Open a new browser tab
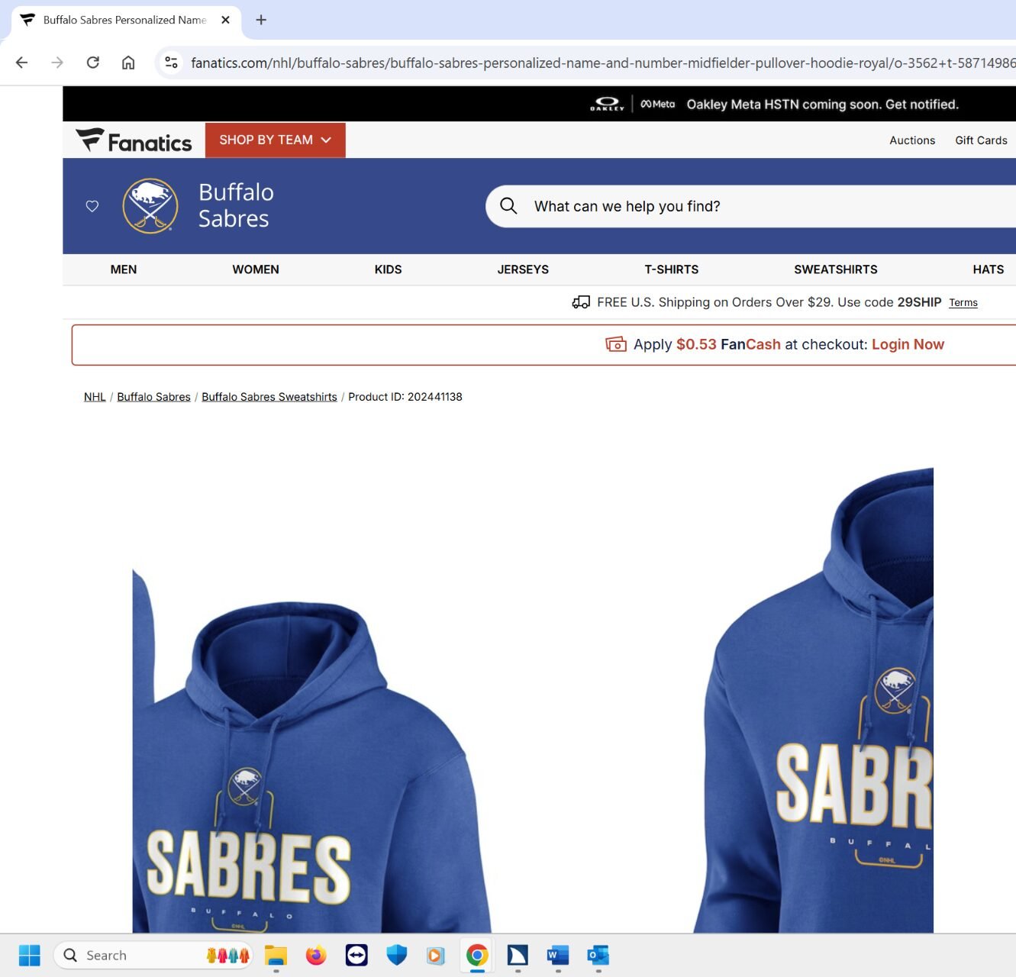Screen dimensions: 1016x977 tap(261, 20)
